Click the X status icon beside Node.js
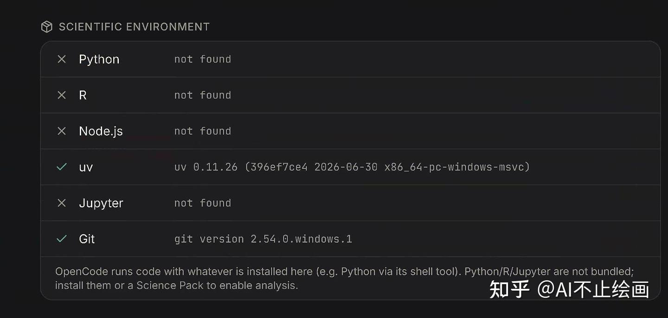Viewport: 668px width, 318px height. coord(62,131)
